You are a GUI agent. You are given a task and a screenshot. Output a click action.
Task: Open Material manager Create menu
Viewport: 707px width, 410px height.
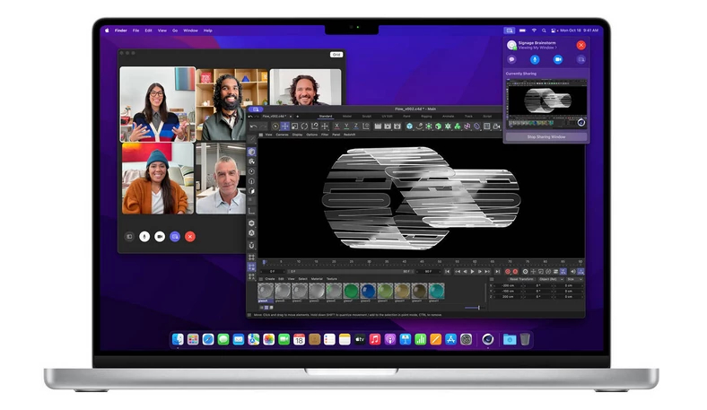pyautogui.click(x=270, y=279)
